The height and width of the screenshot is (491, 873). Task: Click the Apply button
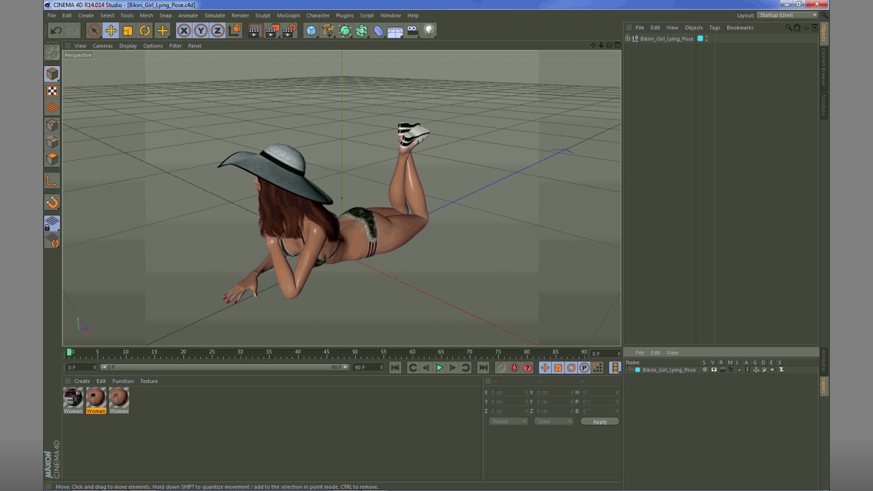coord(600,422)
